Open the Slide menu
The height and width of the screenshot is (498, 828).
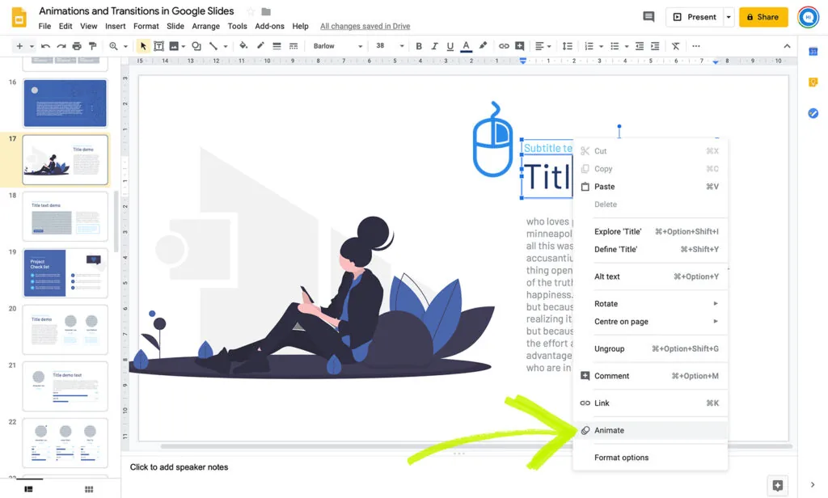pos(175,26)
